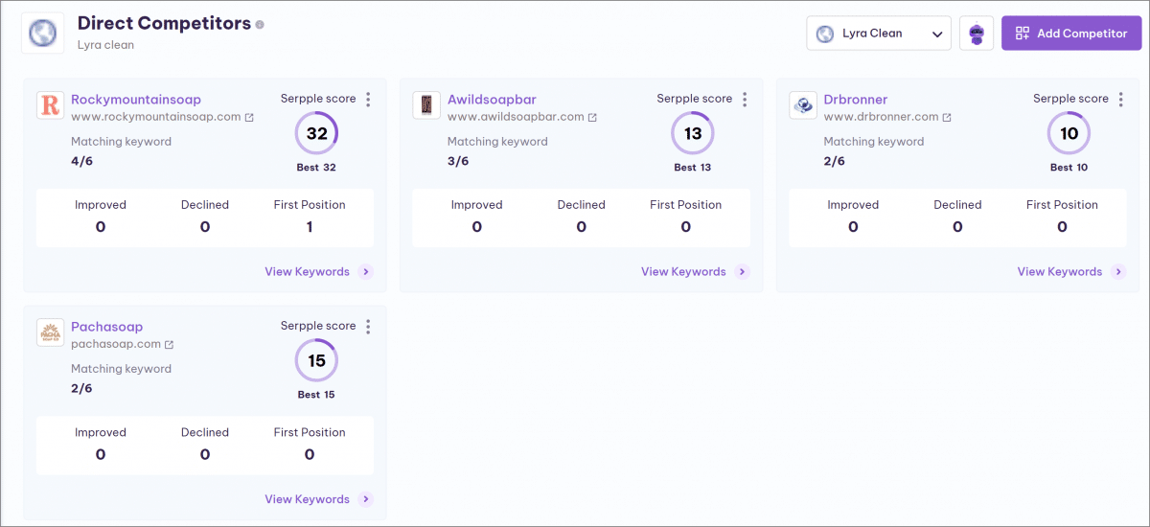Screen dimensions: 1150x527
Task: Open the robot assistant icon
Action: point(977,34)
